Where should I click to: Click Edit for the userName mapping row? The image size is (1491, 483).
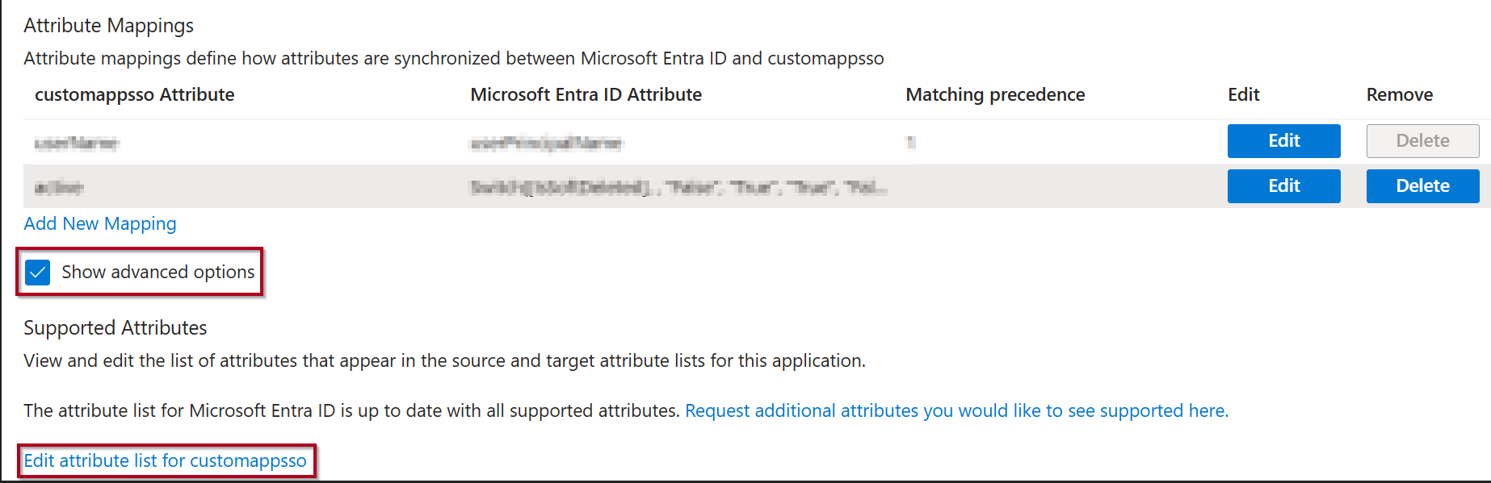click(x=1283, y=141)
